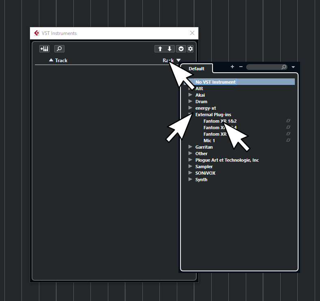This screenshot has width=320, height=301.
Task: Click the next instrument down-arrow button
Action: click(x=170, y=49)
